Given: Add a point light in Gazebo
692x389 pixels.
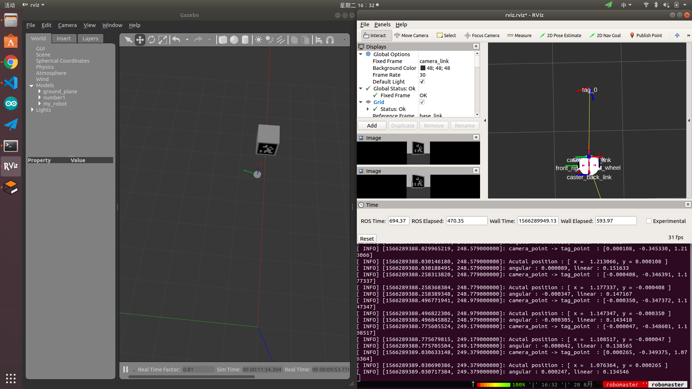Looking at the screenshot, I should tap(258, 40).
